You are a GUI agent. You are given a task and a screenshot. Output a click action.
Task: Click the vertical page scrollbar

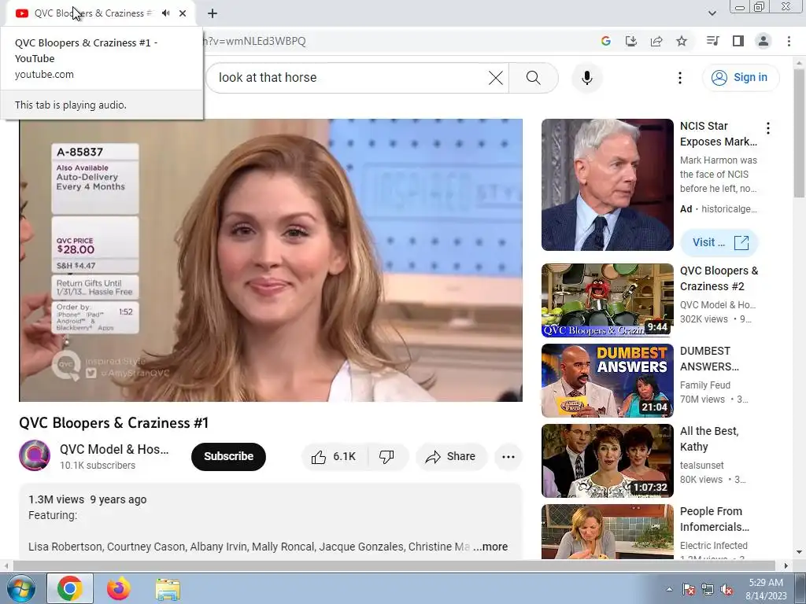(x=799, y=134)
